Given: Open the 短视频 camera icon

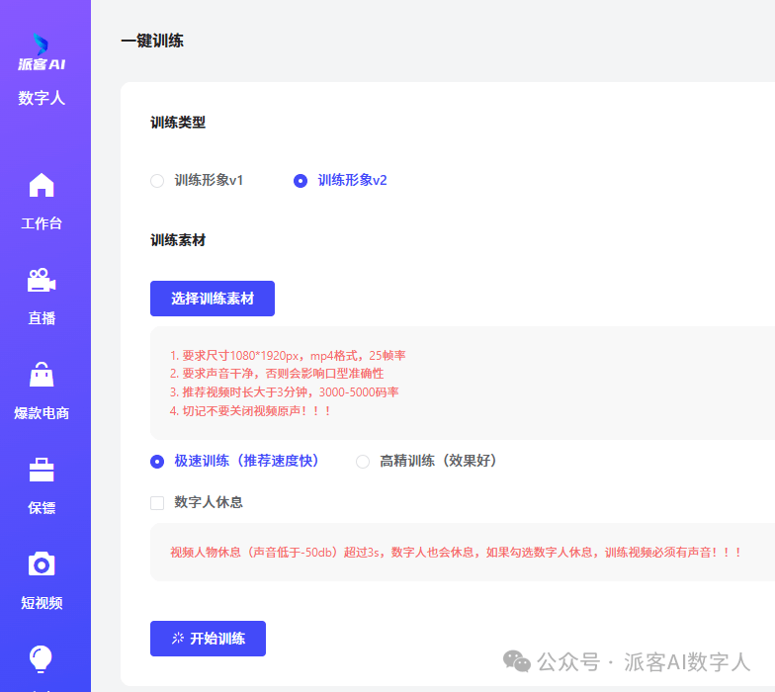Looking at the screenshot, I should (x=42, y=564).
